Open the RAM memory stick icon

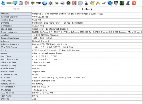click(x=9, y=3)
